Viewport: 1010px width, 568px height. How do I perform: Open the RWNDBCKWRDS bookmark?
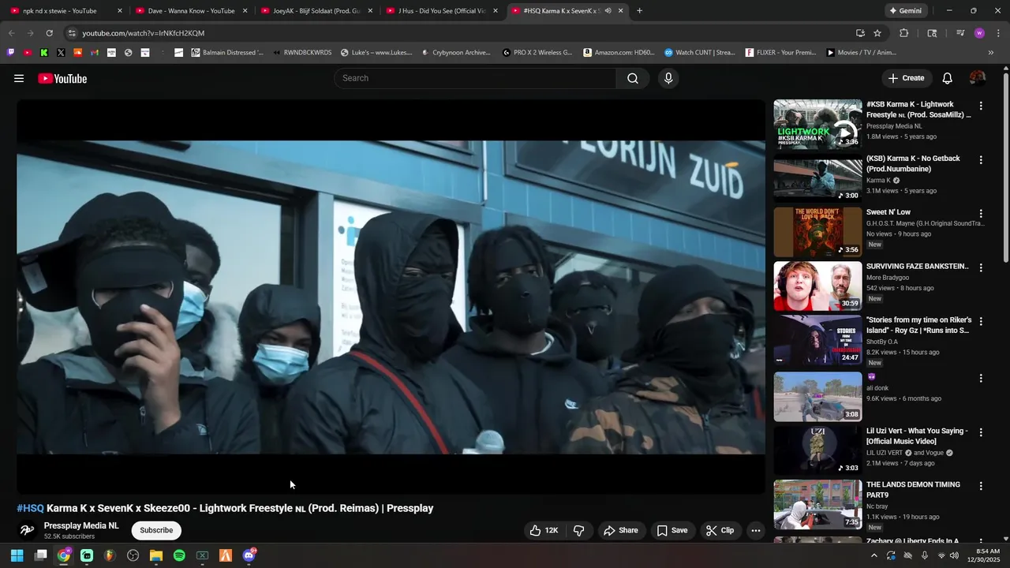click(302, 53)
